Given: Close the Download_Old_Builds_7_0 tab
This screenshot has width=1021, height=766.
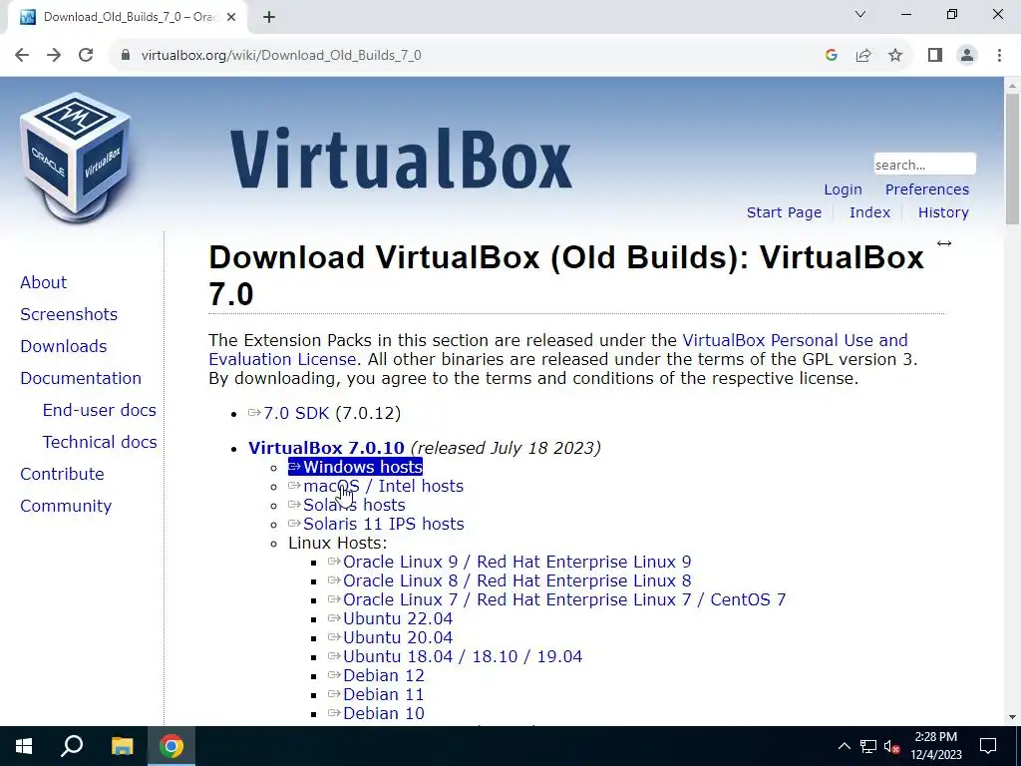Looking at the screenshot, I should 231,17.
